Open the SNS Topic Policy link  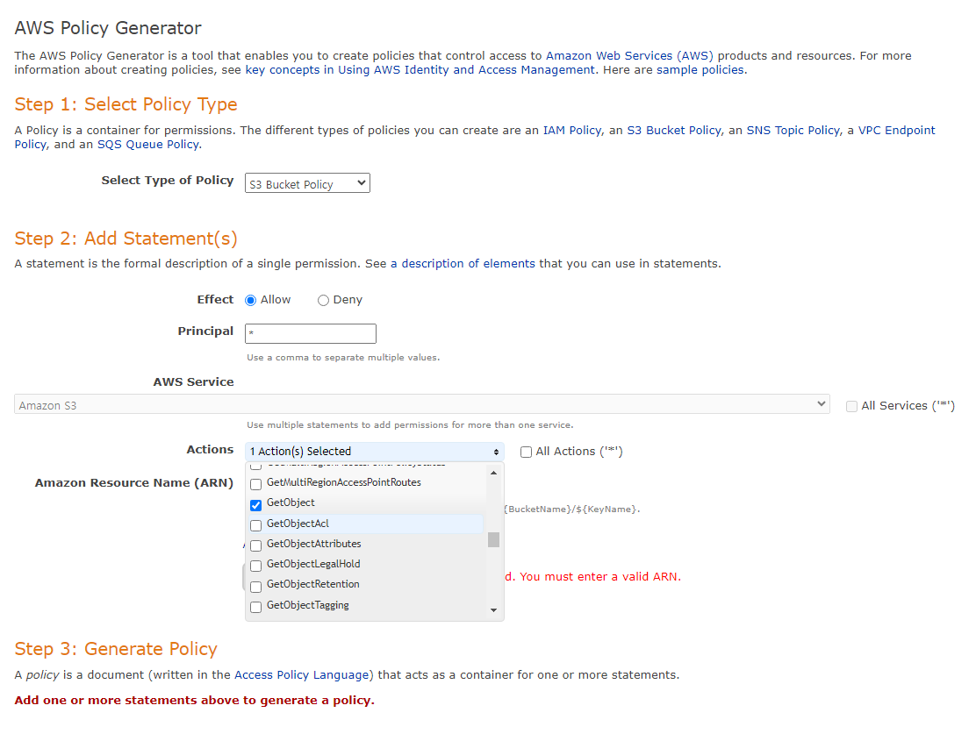[793, 130]
